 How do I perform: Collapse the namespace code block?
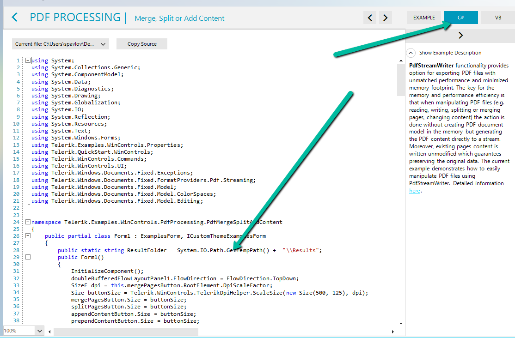[28, 222]
